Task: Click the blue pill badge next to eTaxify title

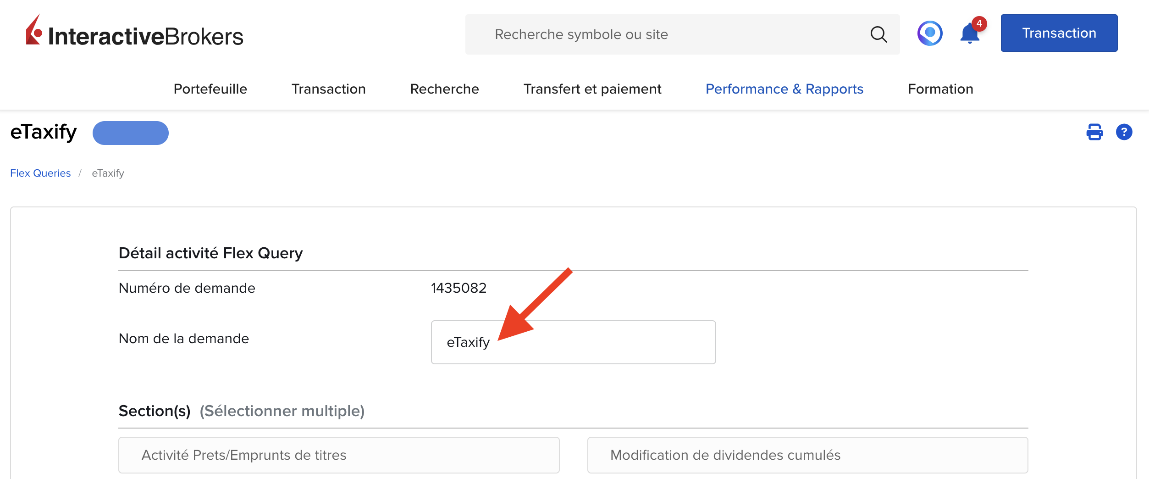Action: coord(131,133)
